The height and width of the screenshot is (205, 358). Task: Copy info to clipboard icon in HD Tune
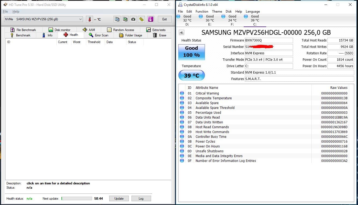(x=117, y=19)
